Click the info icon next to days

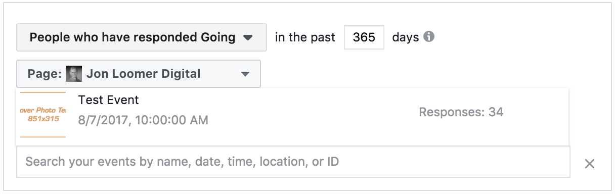pyautogui.click(x=429, y=37)
